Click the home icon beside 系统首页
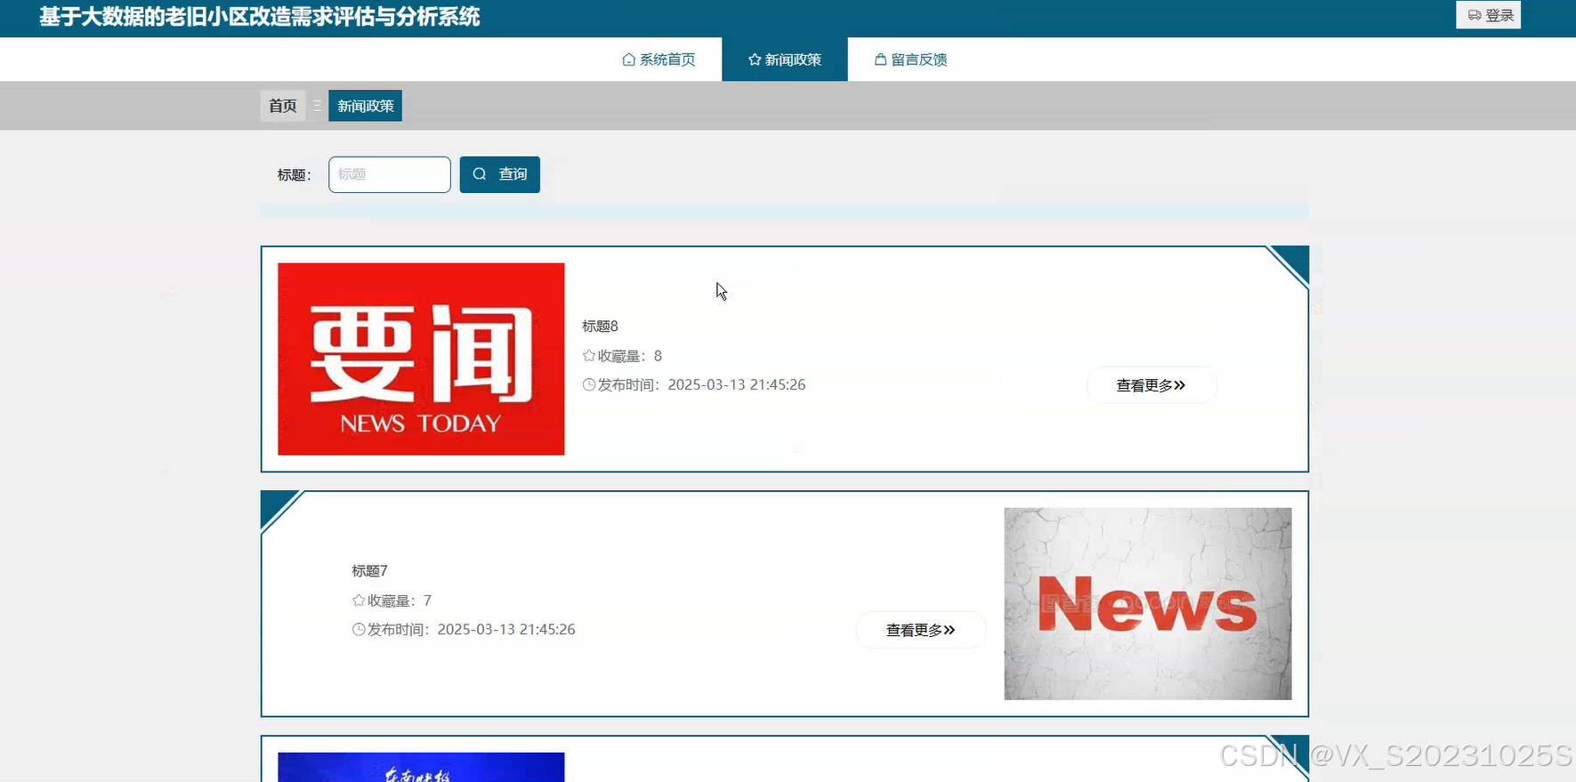The image size is (1576, 782). pos(628,60)
